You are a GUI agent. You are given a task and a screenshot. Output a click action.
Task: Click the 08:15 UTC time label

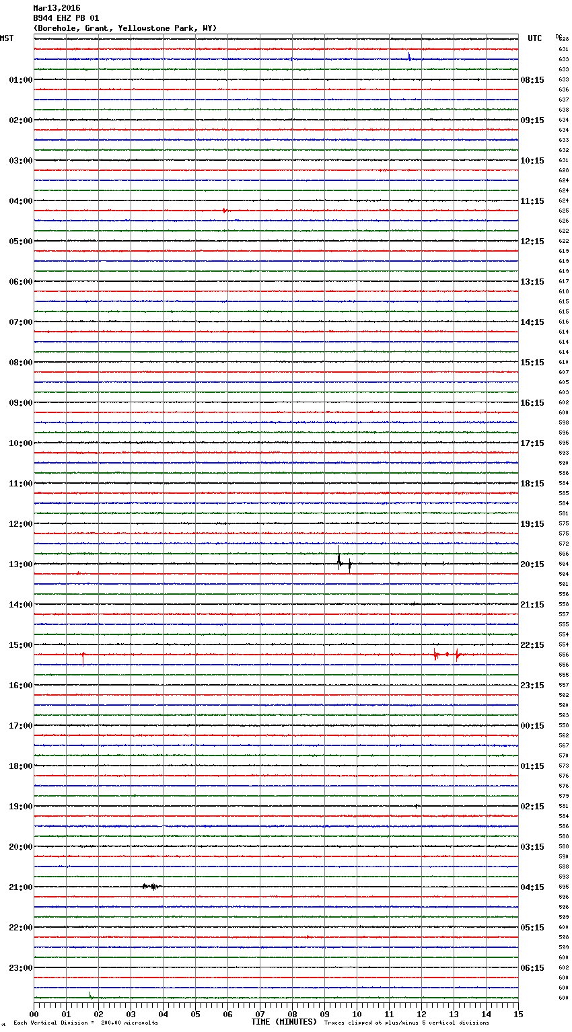click(x=532, y=80)
